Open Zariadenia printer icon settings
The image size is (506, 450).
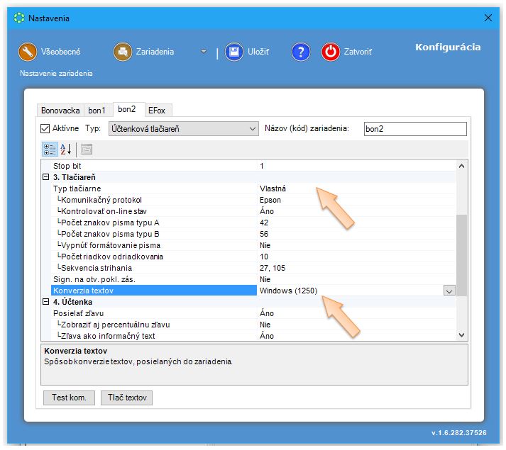pos(123,52)
